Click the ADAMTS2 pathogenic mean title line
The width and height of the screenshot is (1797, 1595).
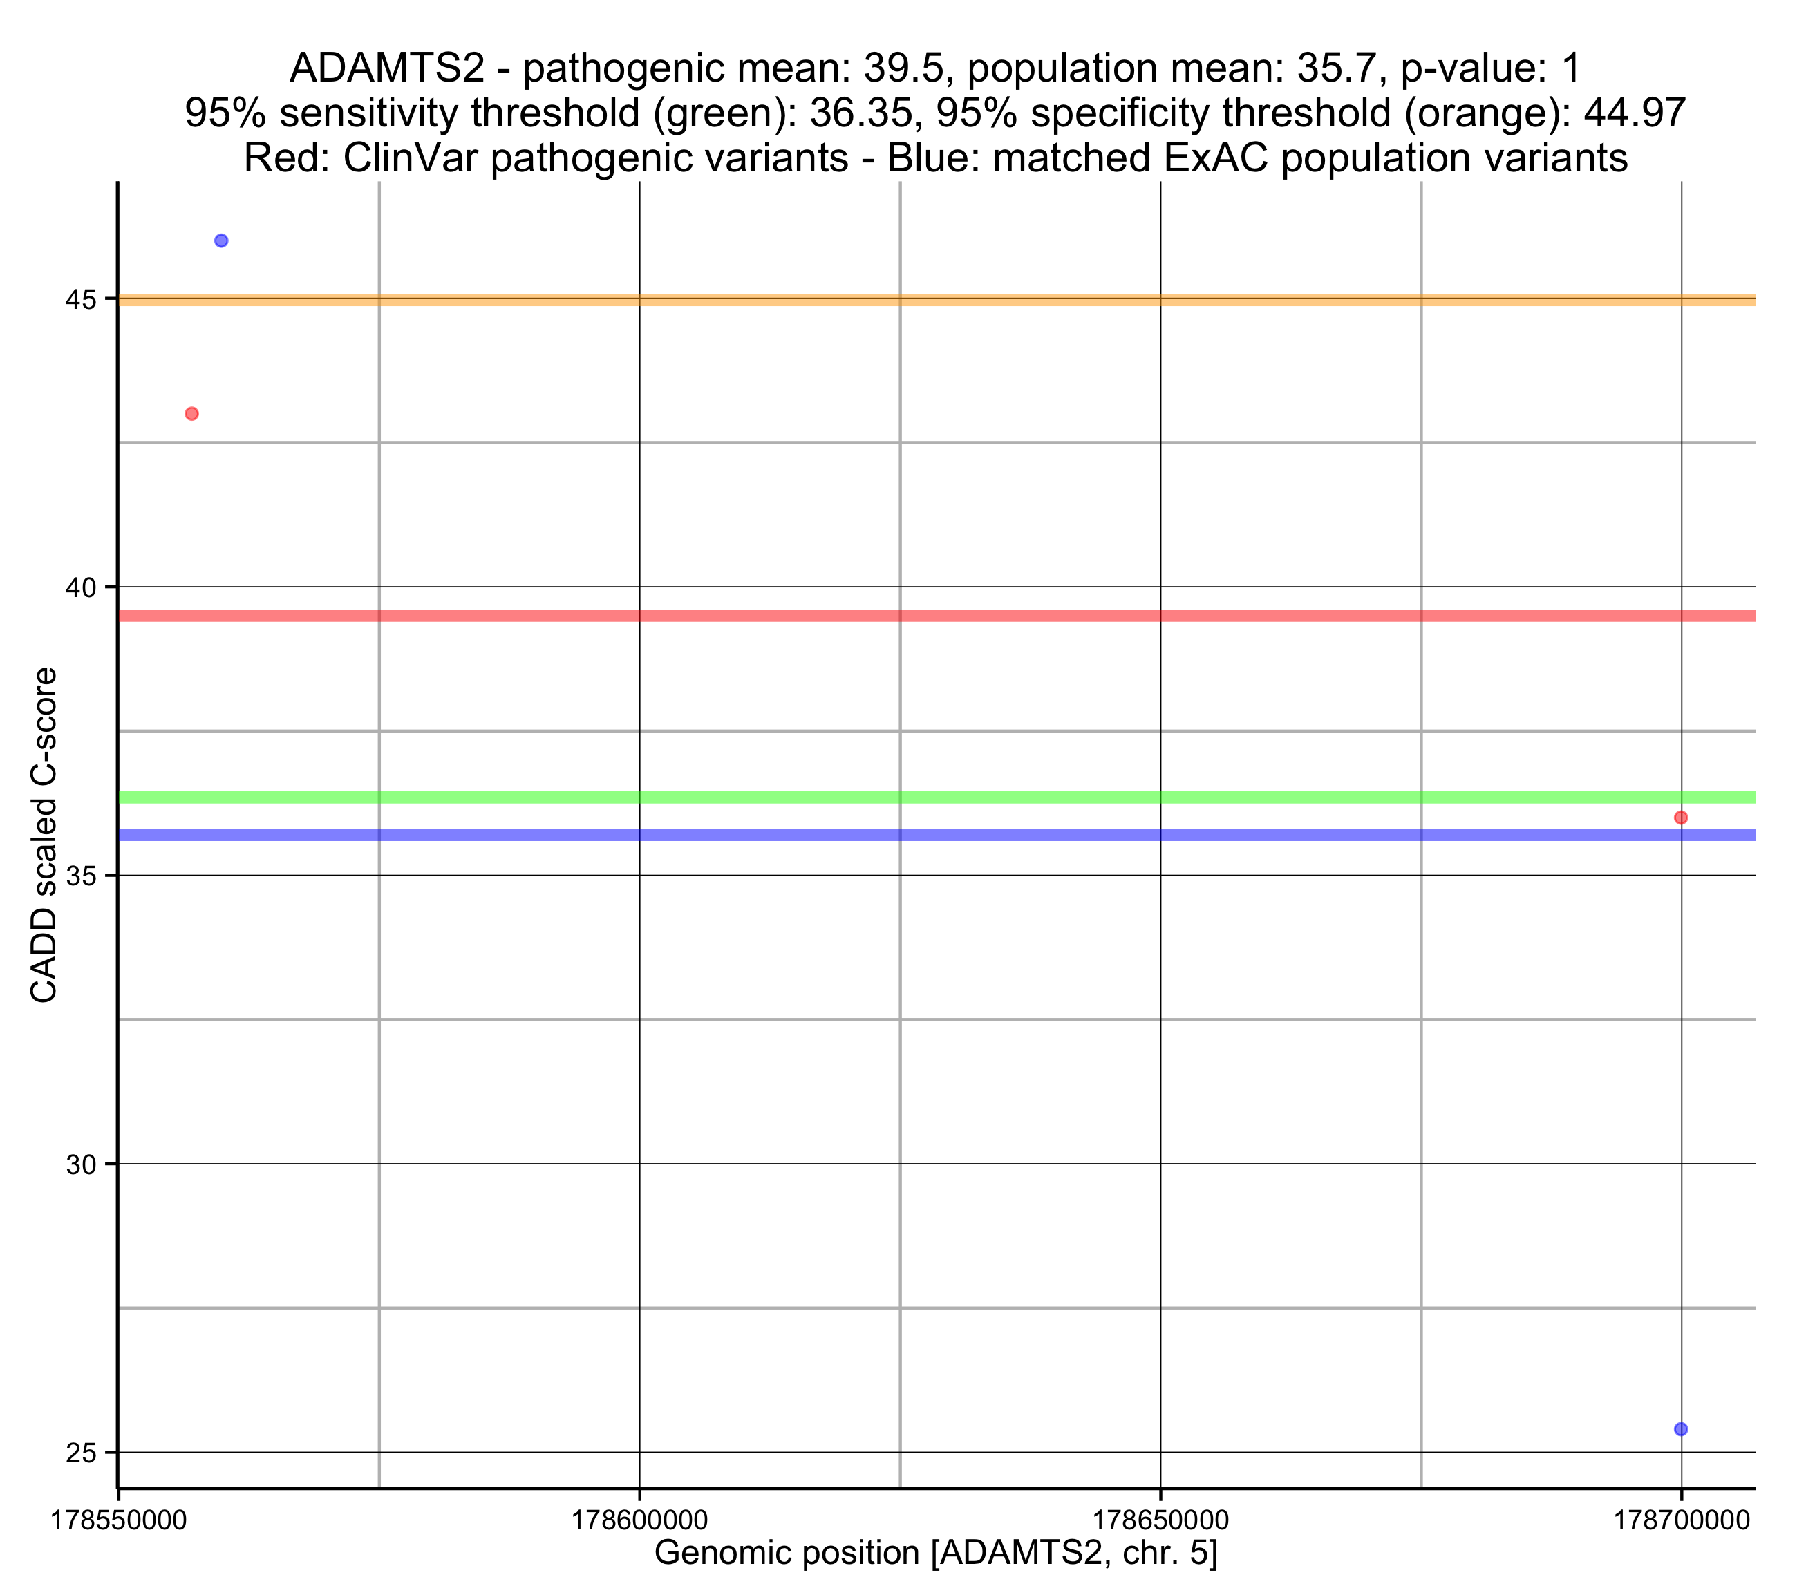coord(935,68)
